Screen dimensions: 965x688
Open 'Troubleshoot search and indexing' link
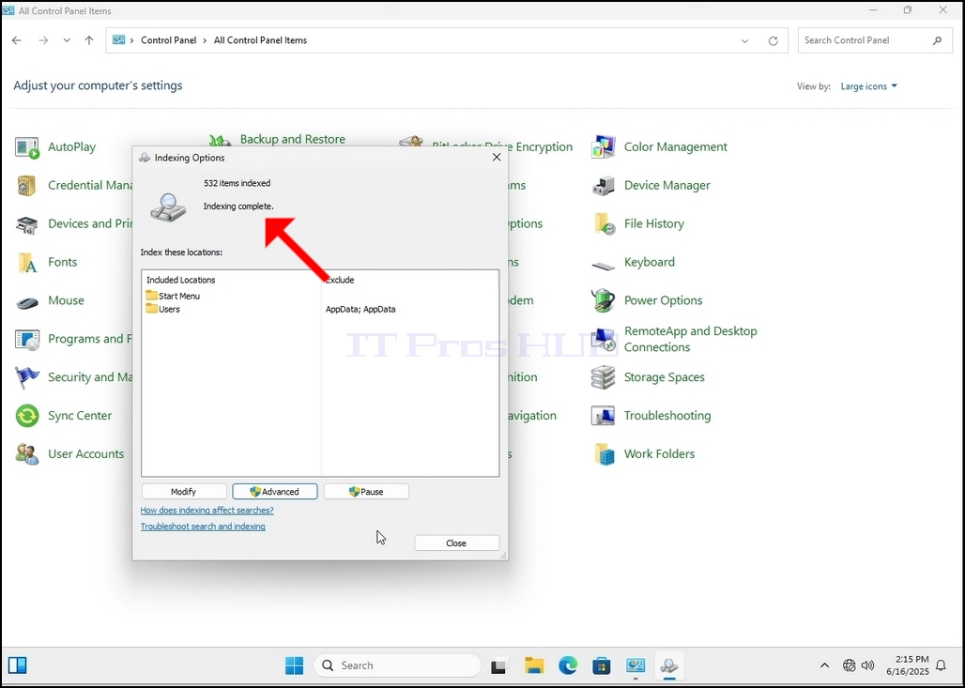pos(203,527)
